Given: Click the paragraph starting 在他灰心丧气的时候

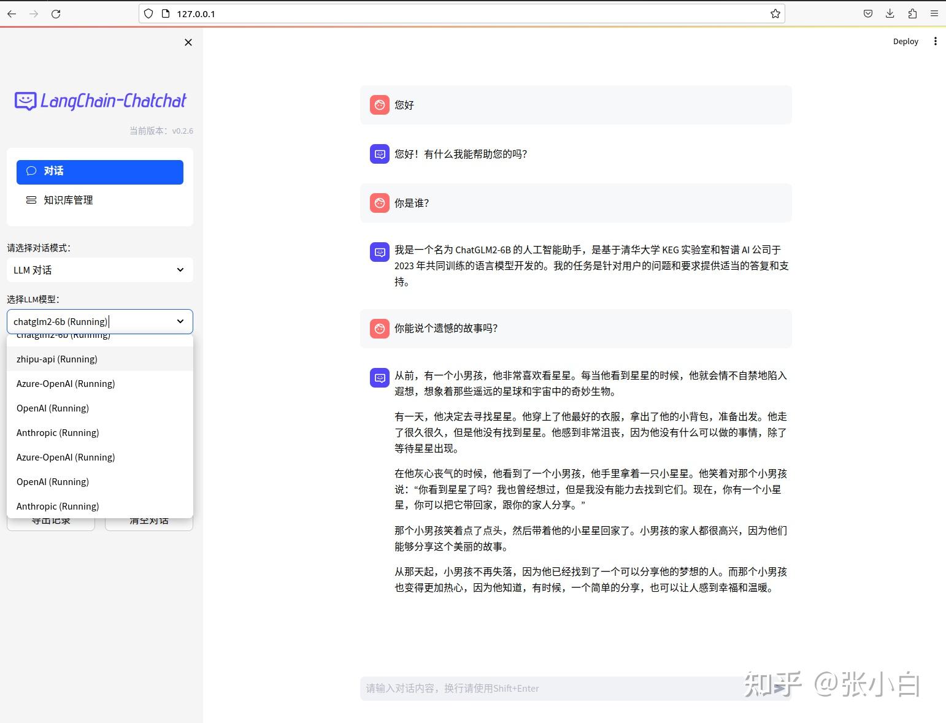Looking at the screenshot, I should (591, 489).
